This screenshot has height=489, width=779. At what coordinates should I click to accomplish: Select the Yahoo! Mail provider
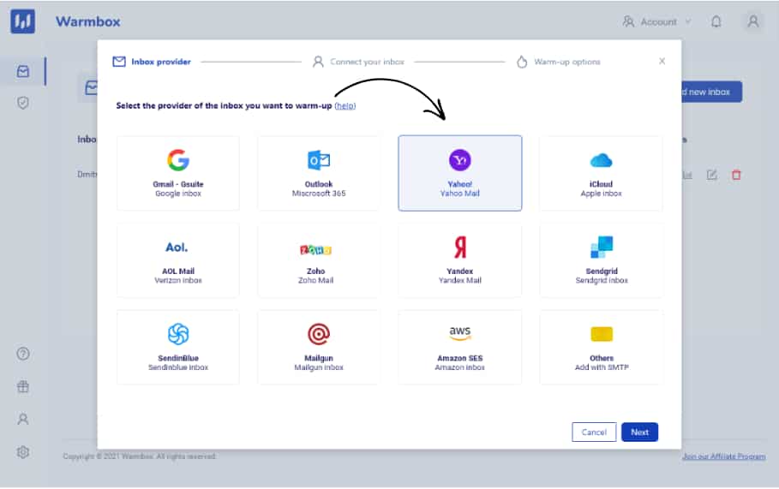[459, 173]
